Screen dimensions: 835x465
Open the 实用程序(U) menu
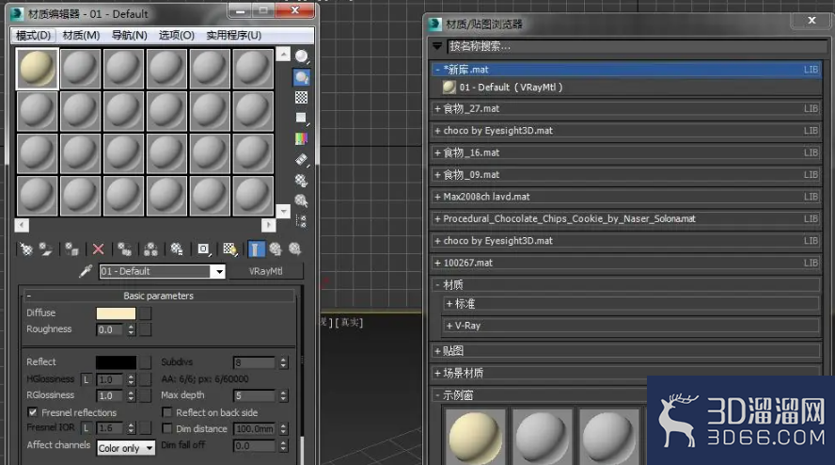click(x=234, y=35)
